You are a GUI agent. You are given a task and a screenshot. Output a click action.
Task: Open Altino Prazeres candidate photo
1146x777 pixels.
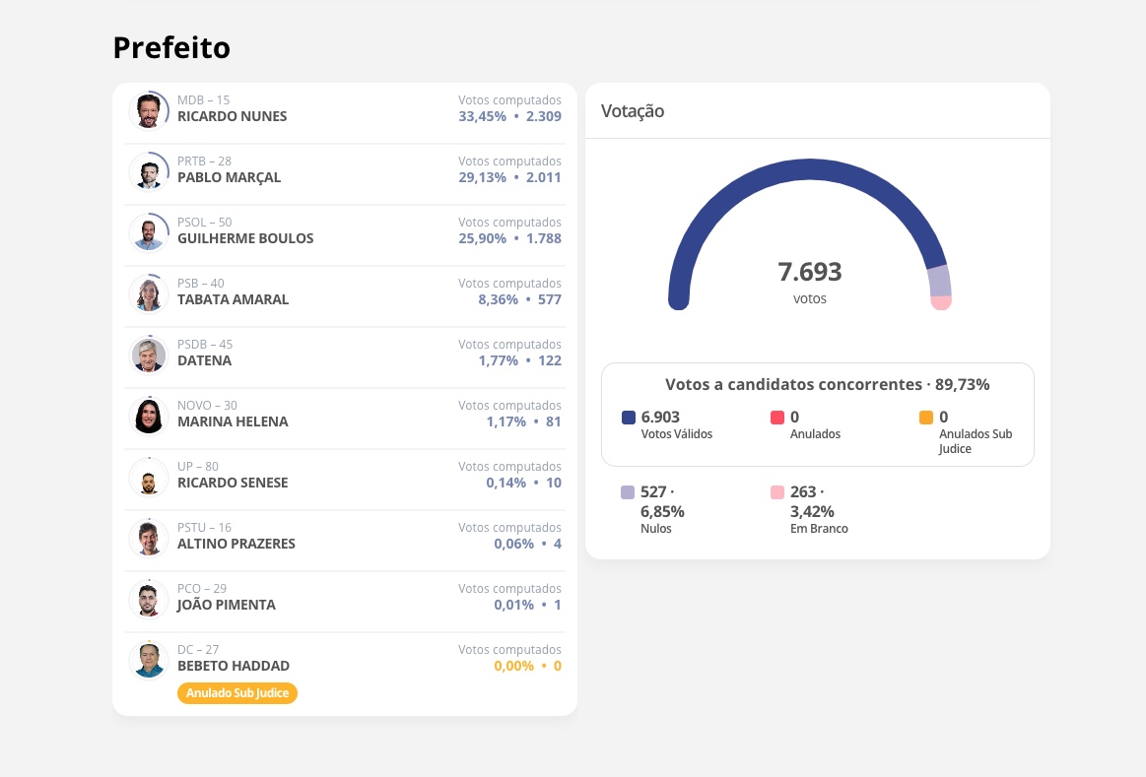149,538
